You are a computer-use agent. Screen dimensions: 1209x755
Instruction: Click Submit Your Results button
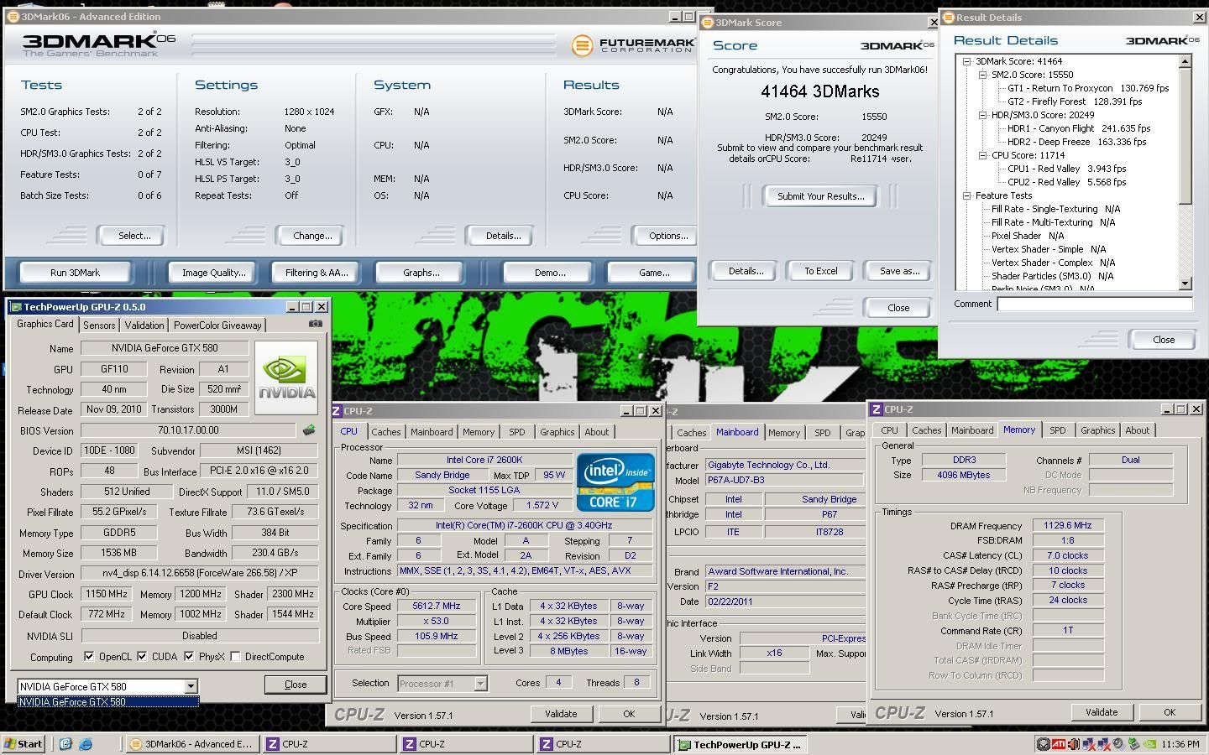(x=820, y=196)
